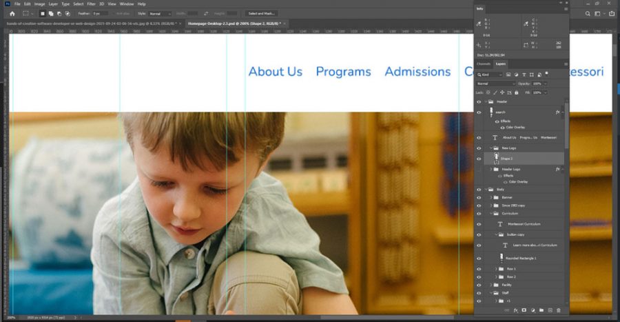Screen dimensions: 620x322
Task: Hide the Shape 2 layer
Action: coord(479,159)
